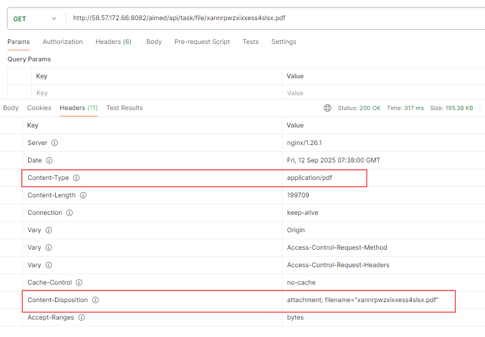
Task: Open the response Cookies tab
Action: pyautogui.click(x=39, y=108)
